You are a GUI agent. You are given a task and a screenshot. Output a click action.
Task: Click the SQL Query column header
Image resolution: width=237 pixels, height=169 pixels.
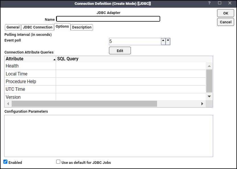(x=134, y=59)
